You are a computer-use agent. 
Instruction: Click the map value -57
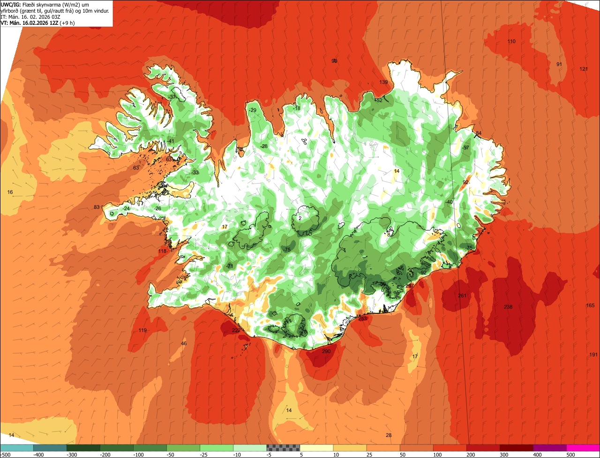(x=465, y=148)
